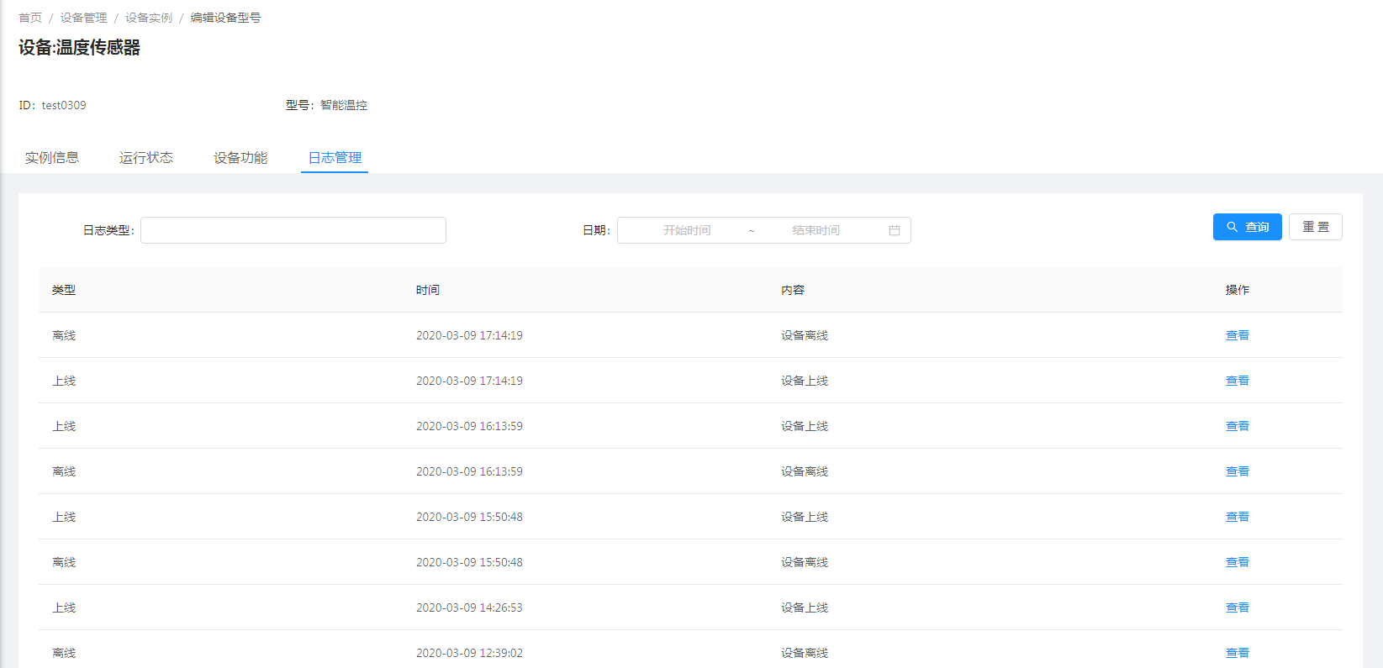The width and height of the screenshot is (1383, 668).
Task: View the 16:13:59 设备离线 log entry
Action: pyautogui.click(x=1237, y=471)
